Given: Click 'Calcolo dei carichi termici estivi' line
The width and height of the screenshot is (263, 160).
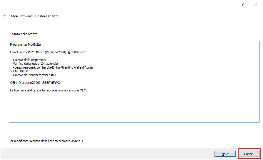Looking at the screenshot, I should (x=33, y=75).
